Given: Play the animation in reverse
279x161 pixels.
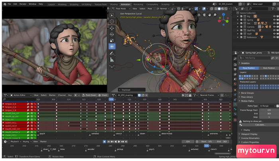Looking at the screenshot, I should [116, 142].
